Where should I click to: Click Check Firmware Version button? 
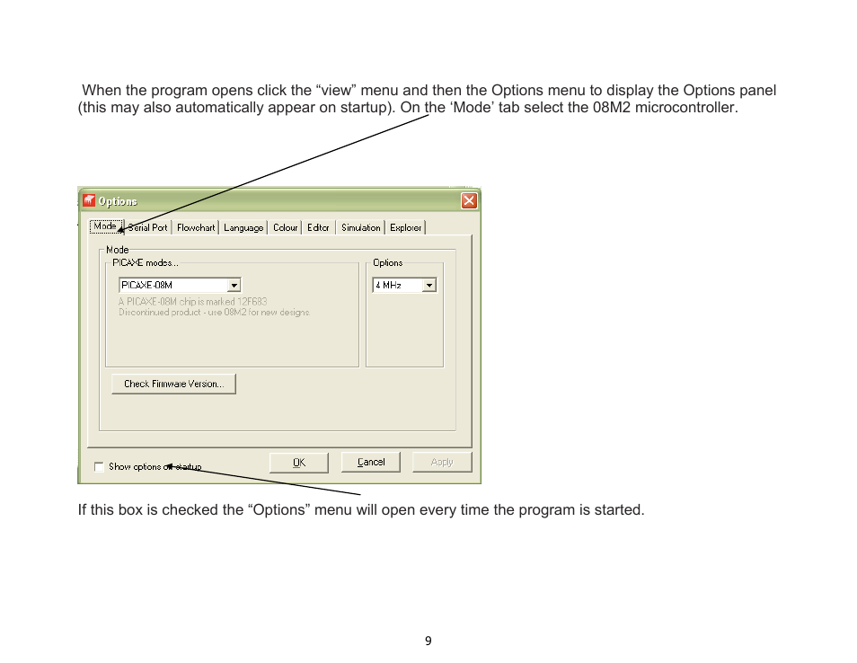coord(173,384)
